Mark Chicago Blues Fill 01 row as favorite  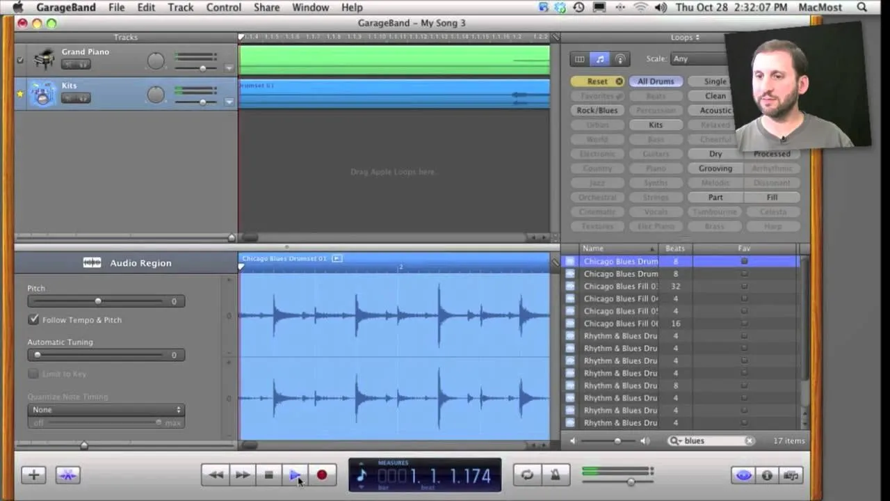pyautogui.click(x=744, y=286)
